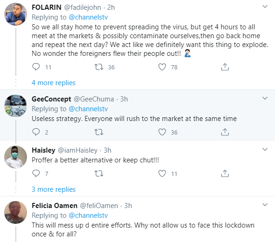Reply to GeeConcept's tweet
Screen dimensions: 275x242
tap(36, 132)
